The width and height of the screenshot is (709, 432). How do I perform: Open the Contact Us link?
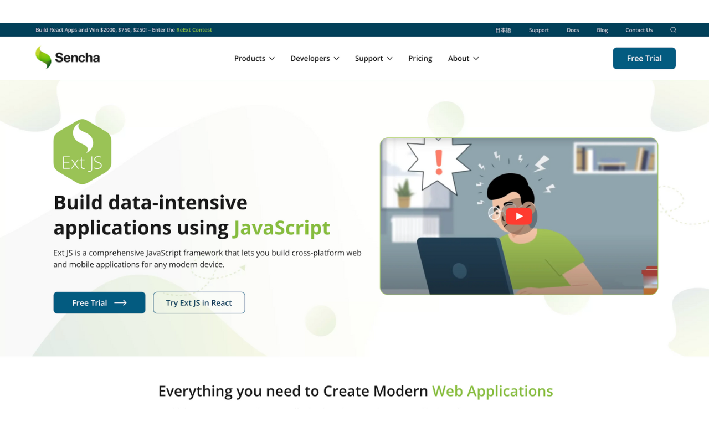[639, 30]
